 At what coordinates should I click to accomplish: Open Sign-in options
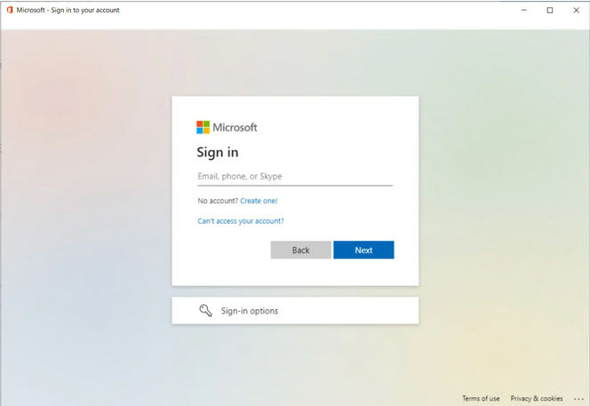(x=295, y=310)
